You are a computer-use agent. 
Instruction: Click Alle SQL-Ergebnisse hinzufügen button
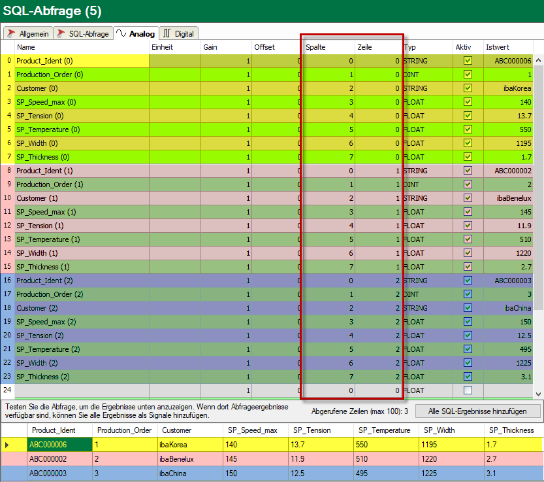click(x=477, y=411)
